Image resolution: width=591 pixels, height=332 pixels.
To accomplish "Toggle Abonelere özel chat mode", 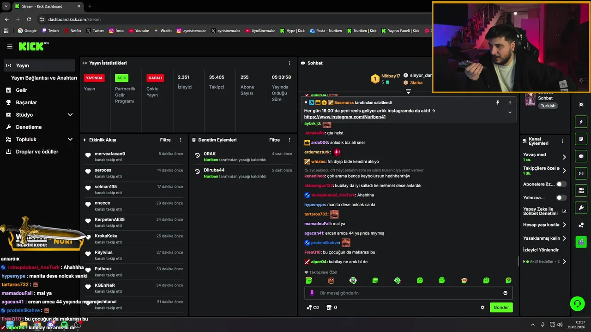I will [561, 184].
